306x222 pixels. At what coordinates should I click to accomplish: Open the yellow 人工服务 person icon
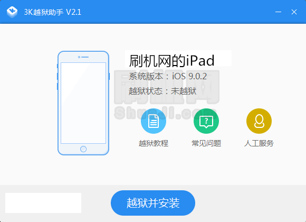point(259,121)
